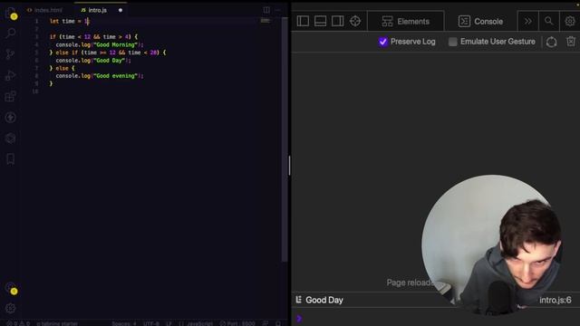
Task: Open the Elements tab in DevTools
Action: click(x=405, y=22)
